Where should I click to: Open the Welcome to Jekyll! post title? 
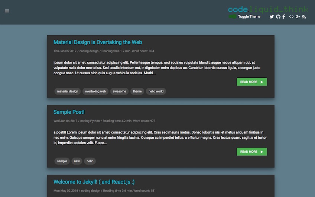(94, 182)
